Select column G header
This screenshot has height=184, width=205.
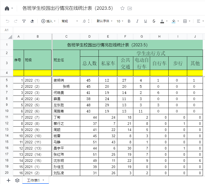(142, 37)
